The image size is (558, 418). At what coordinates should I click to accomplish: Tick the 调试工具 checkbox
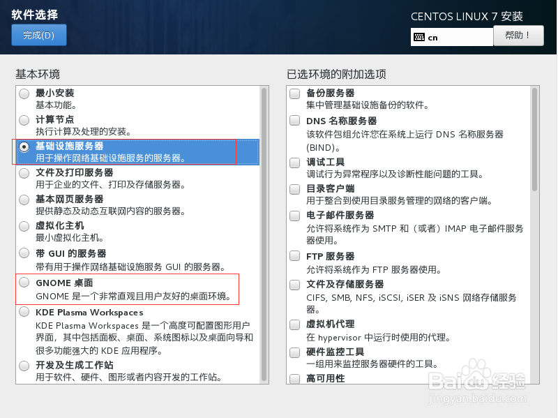pyautogui.click(x=294, y=163)
